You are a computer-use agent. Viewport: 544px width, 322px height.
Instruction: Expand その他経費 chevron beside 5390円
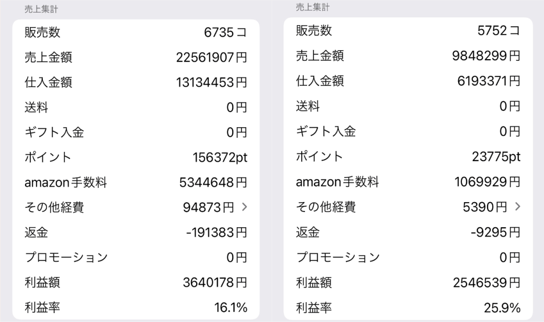pos(518,207)
